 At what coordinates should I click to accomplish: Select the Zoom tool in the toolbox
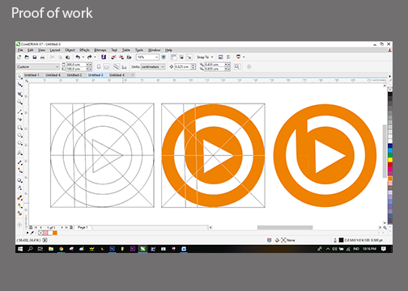point(19,102)
